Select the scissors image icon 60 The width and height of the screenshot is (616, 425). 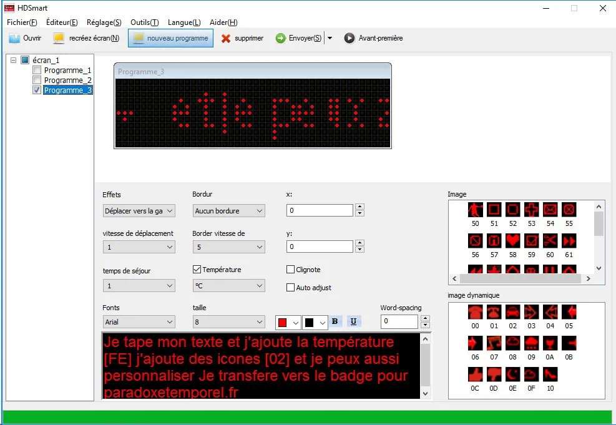pyautogui.click(x=550, y=241)
